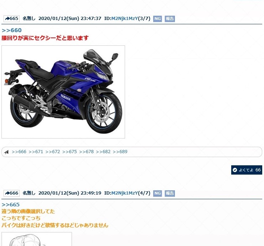
Task: Report post 665 with 報告 button
Action: coord(170,19)
